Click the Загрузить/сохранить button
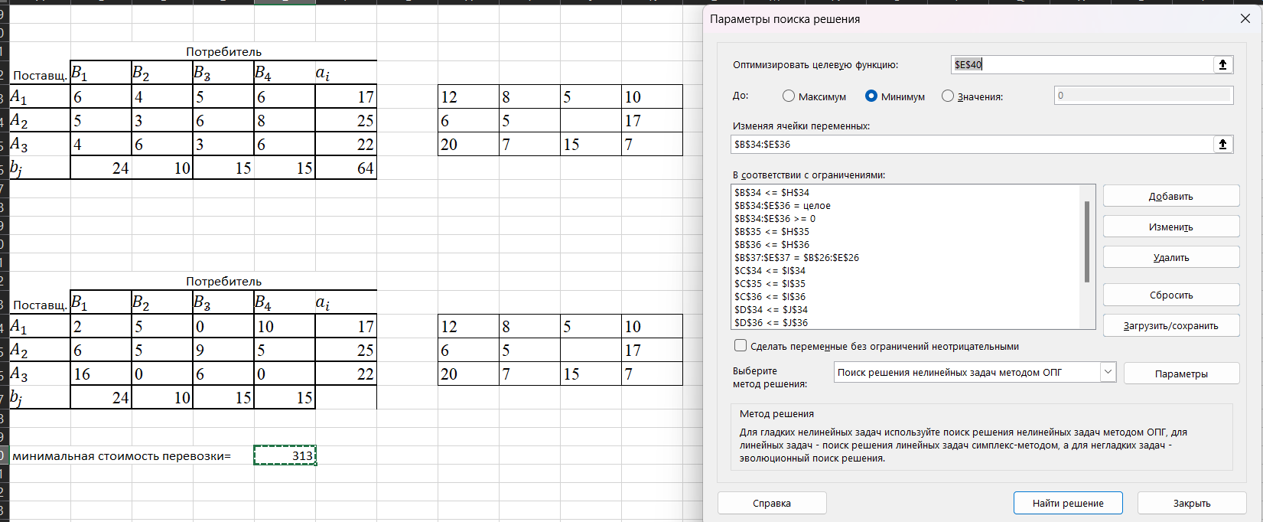The height and width of the screenshot is (522, 1263). 1170,325
